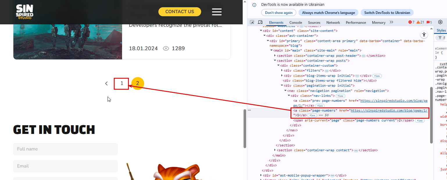Viewport: 447px width, 180px height.
Task: Collapse the nav navigation pagination node
Action: point(285,91)
